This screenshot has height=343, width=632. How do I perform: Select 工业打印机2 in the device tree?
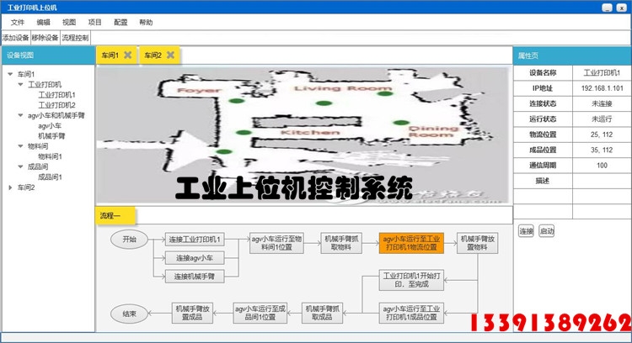point(56,105)
